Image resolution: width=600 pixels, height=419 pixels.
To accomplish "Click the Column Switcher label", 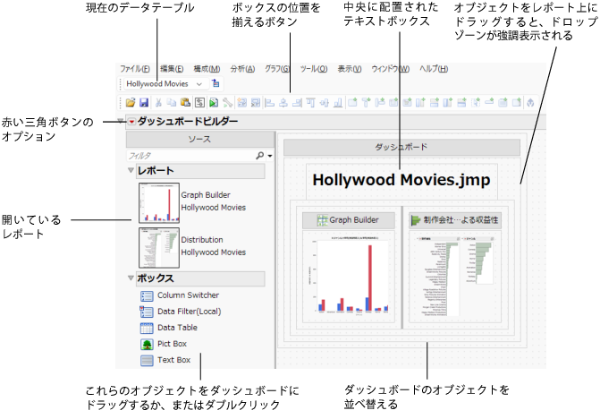I will pos(189,295).
